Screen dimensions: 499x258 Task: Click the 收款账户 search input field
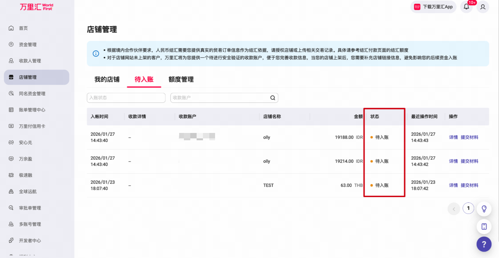(224, 98)
